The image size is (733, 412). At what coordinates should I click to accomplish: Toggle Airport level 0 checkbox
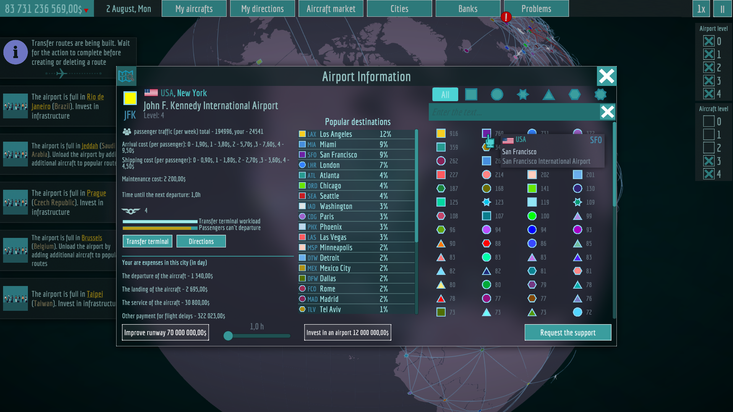[709, 41]
